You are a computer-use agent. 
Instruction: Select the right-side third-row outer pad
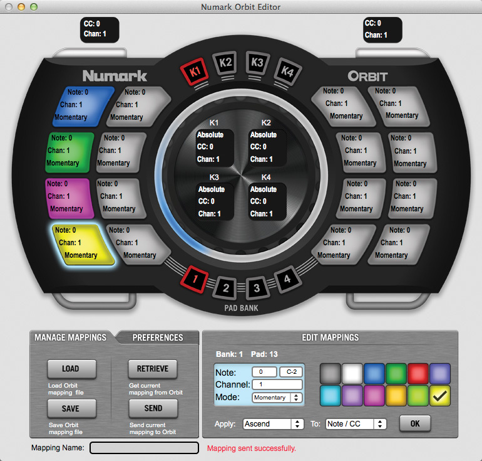[x=413, y=198]
